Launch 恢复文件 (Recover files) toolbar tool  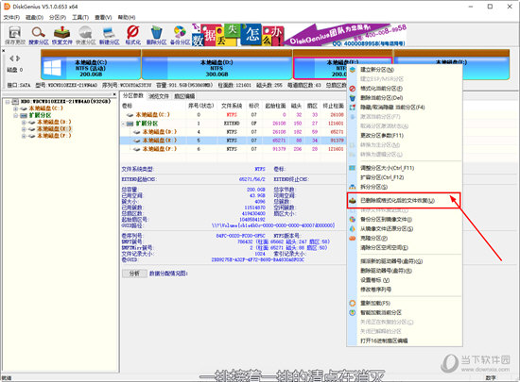(x=62, y=36)
